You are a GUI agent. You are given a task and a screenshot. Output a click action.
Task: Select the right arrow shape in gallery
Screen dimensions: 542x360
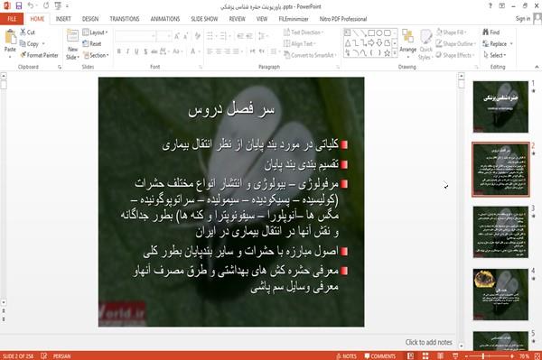(x=371, y=42)
